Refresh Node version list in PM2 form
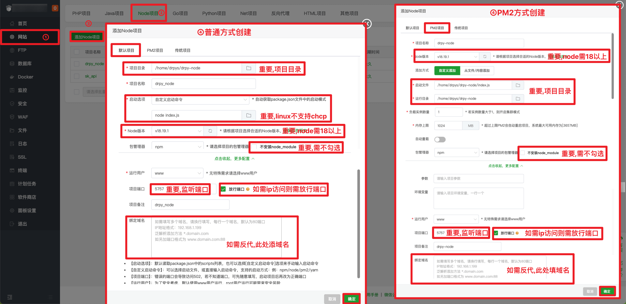This screenshot has height=304, width=626. pyautogui.click(x=485, y=57)
